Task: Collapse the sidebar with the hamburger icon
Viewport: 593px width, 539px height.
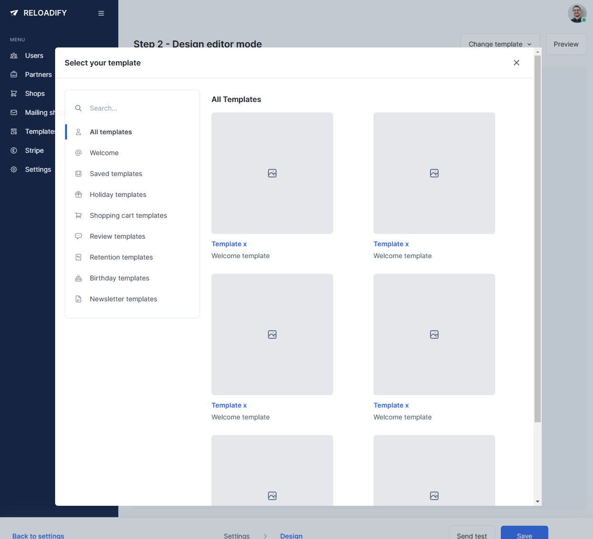Action: (101, 13)
